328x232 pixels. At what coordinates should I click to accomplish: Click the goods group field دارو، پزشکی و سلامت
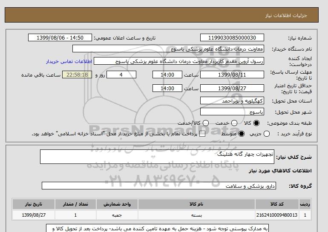[x=159, y=186]
